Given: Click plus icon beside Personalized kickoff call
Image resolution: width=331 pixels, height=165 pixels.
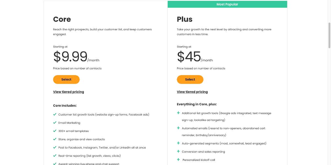Looking at the screenshot, I should 178,160.
